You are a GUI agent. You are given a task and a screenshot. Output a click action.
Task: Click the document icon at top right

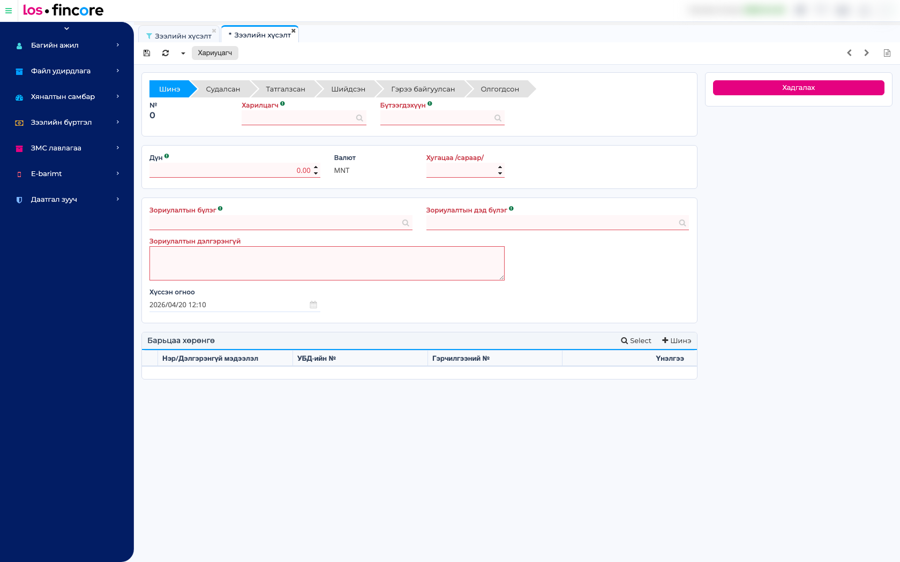[x=887, y=53]
